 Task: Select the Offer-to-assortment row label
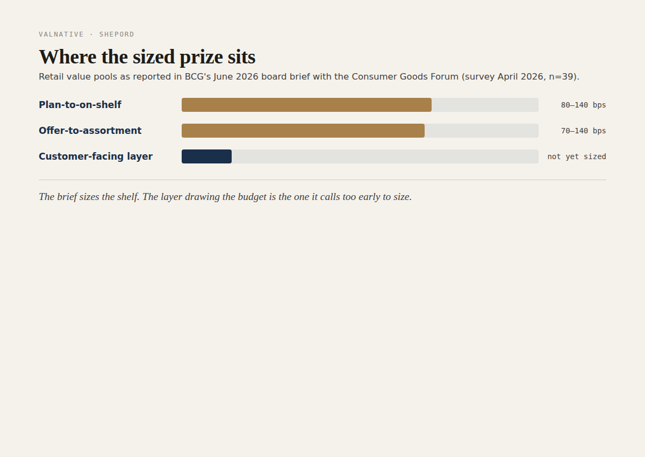click(x=90, y=131)
